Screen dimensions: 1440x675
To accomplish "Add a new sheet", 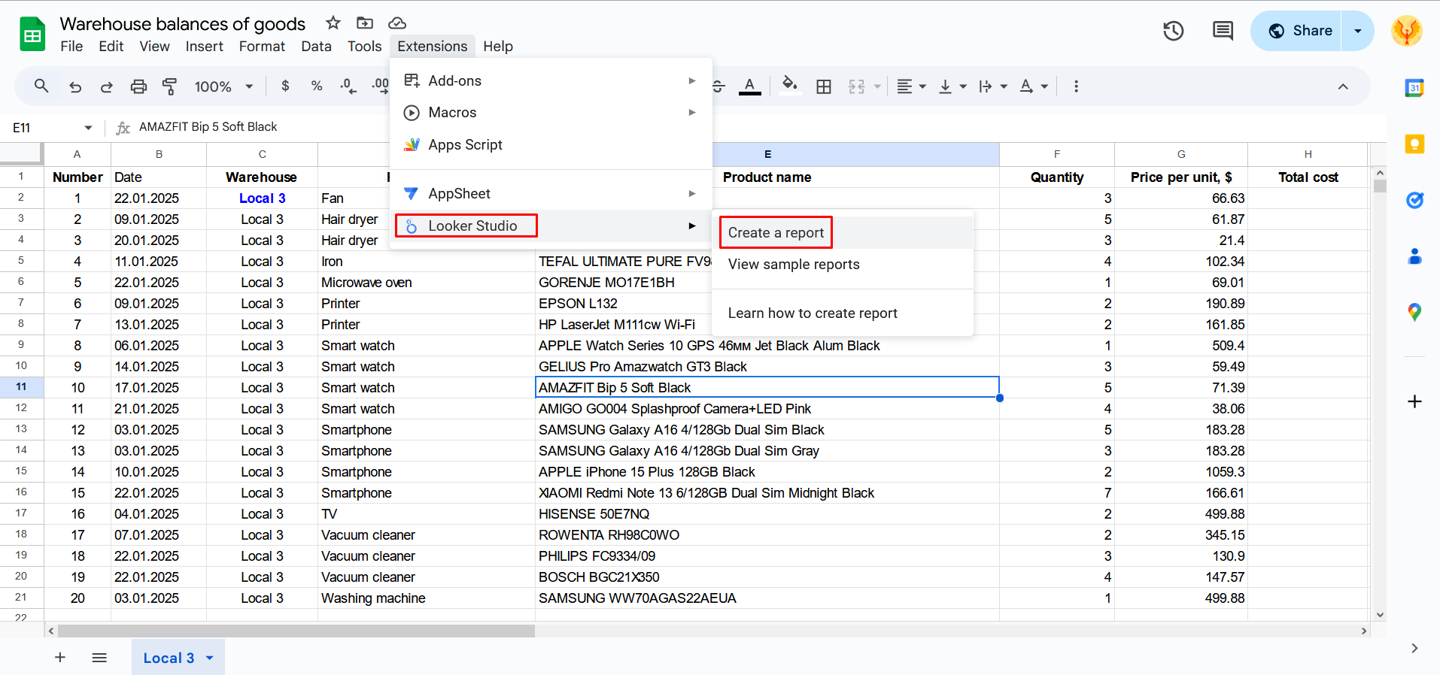I will click(x=60, y=658).
